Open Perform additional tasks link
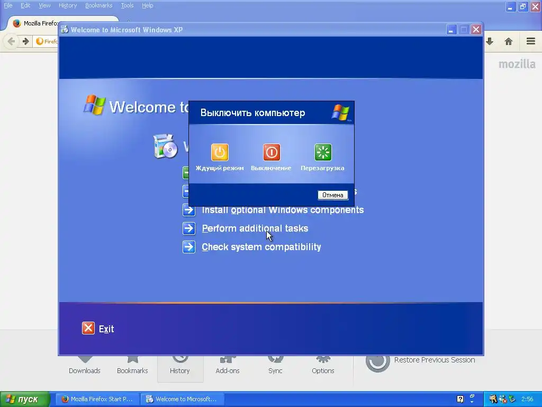The height and width of the screenshot is (407, 542). click(x=255, y=228)
